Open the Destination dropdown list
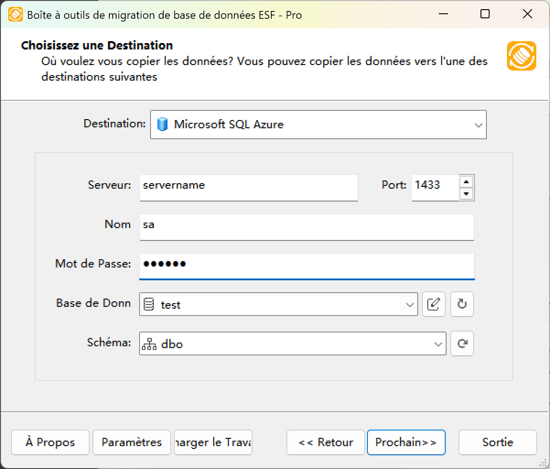550x469 pixels. pos(478,124)
